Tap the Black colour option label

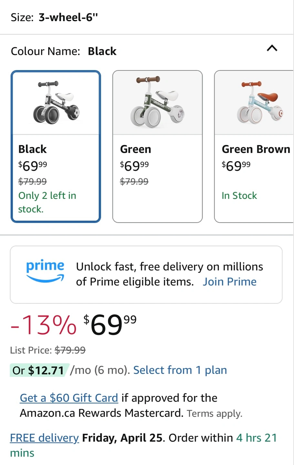[x=33, y=149]
